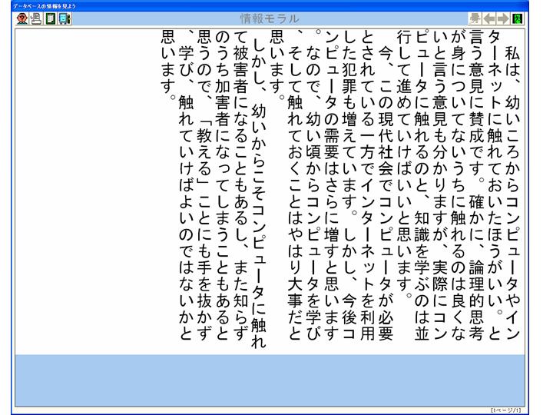
Task: Click the help character icon with question mark
Action: pos(22,18)
